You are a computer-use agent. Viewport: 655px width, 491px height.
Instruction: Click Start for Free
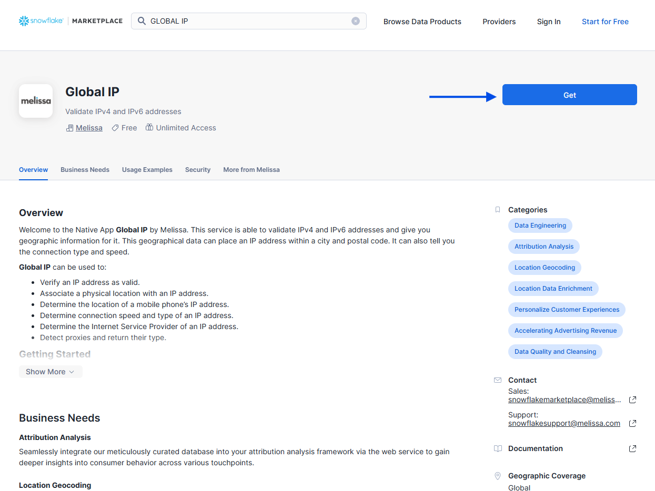(605, 22)
